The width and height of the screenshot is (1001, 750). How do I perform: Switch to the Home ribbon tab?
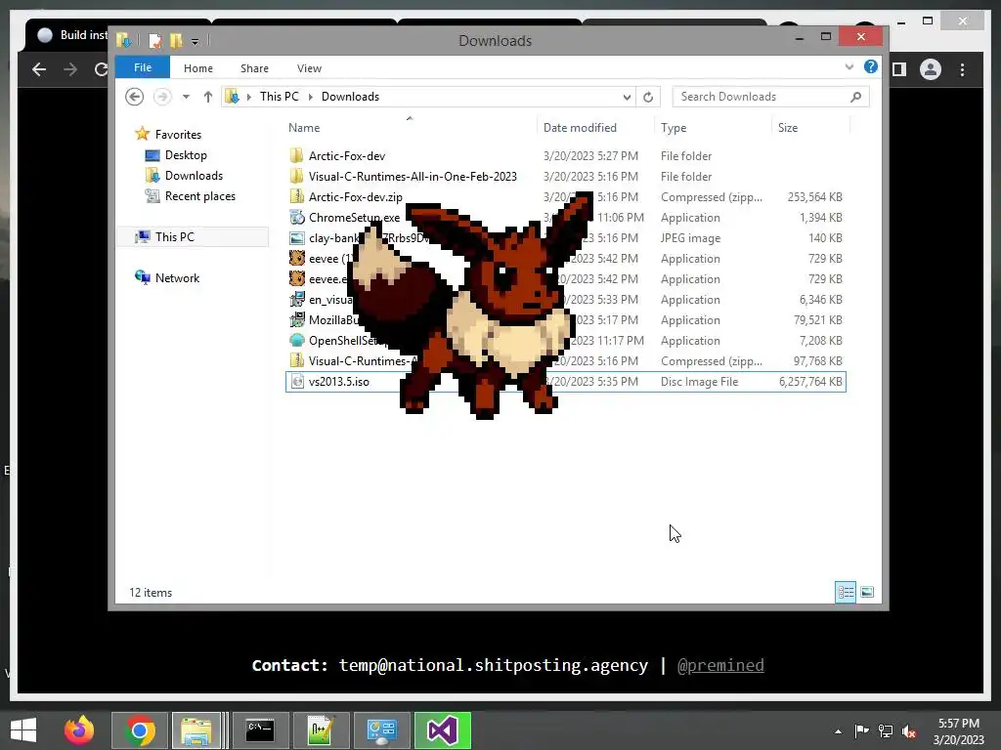coord(197,68)
